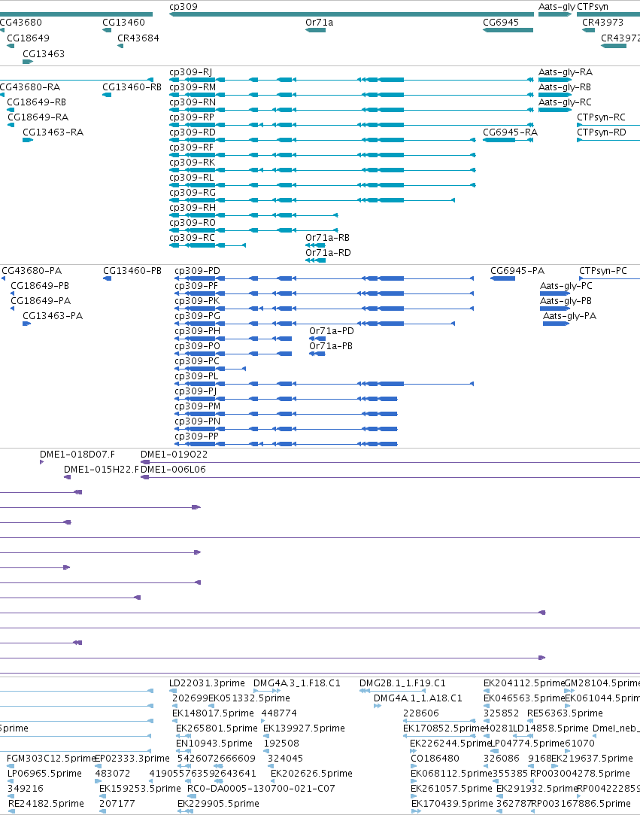Click transcript cp309-RH label
The image size is (640, 815).
pyautogui.click(x=193, y=208)
